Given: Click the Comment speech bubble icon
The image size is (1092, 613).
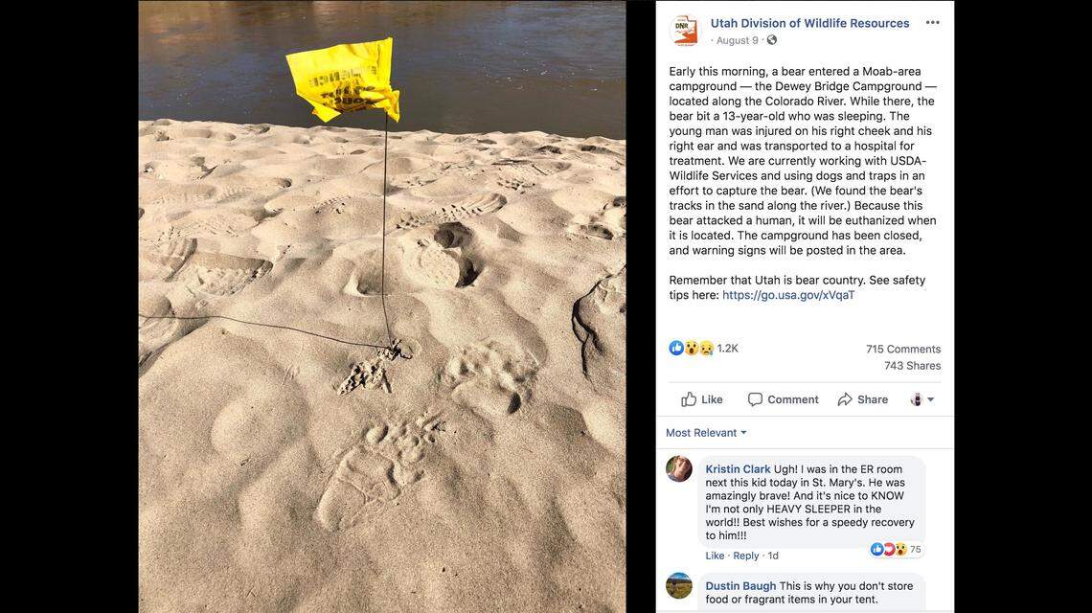Looking at the screenshot, I should tap(755, 399).
